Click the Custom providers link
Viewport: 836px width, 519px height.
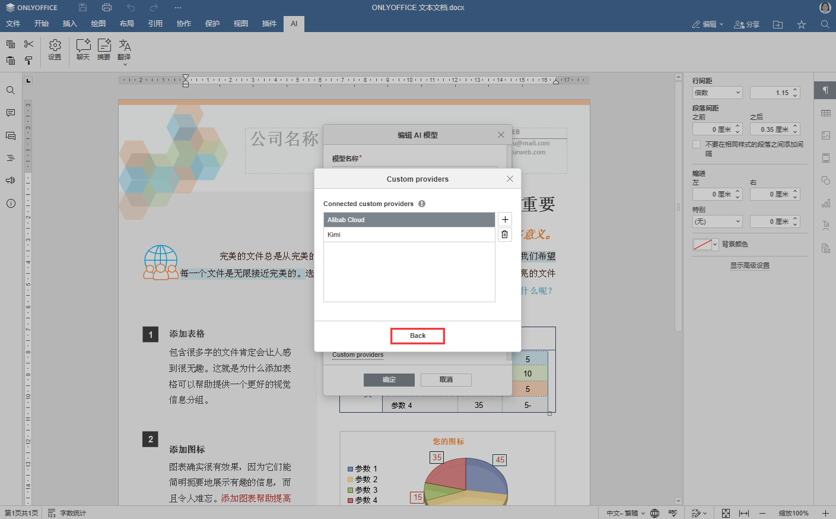coord(358,355)
